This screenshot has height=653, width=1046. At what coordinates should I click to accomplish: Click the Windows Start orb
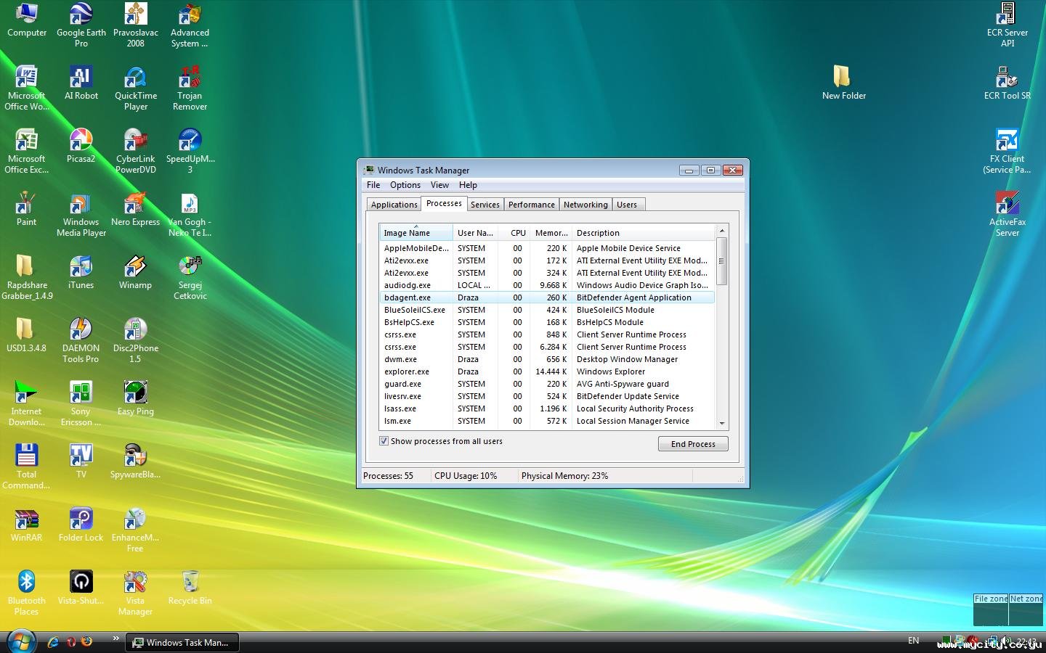(x=21, y=641)
